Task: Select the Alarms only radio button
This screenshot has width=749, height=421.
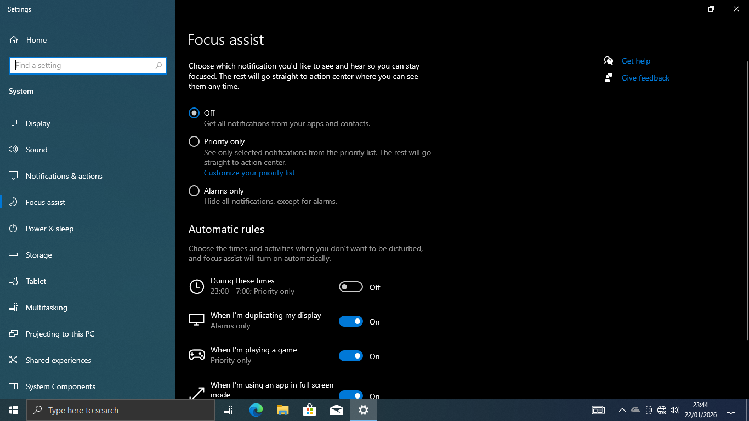Action: coord(194,191)
